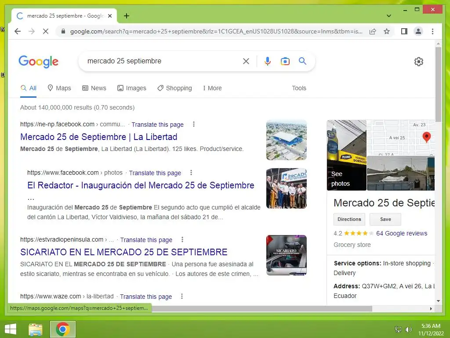Translate the estvradiopeninsula.com result

click(x=146, y=240)
